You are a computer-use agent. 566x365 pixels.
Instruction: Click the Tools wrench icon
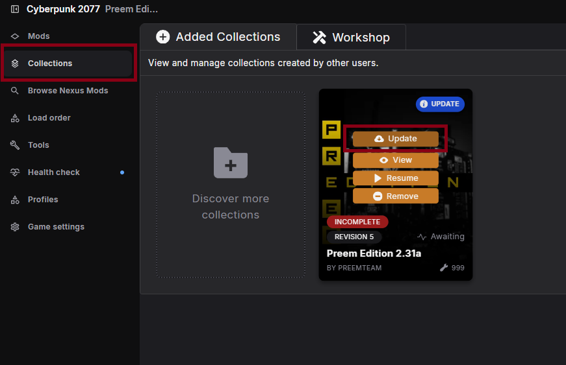click(x=15, y=145)
